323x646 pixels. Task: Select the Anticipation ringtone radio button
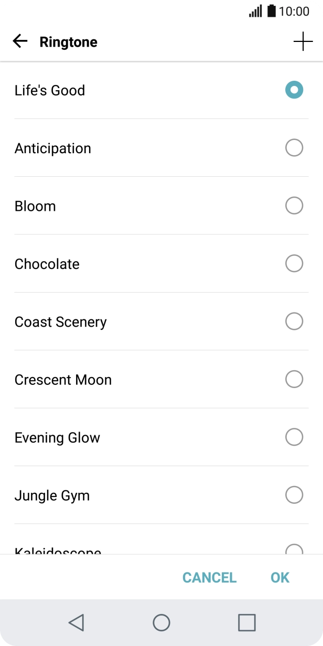pos(294,148)
